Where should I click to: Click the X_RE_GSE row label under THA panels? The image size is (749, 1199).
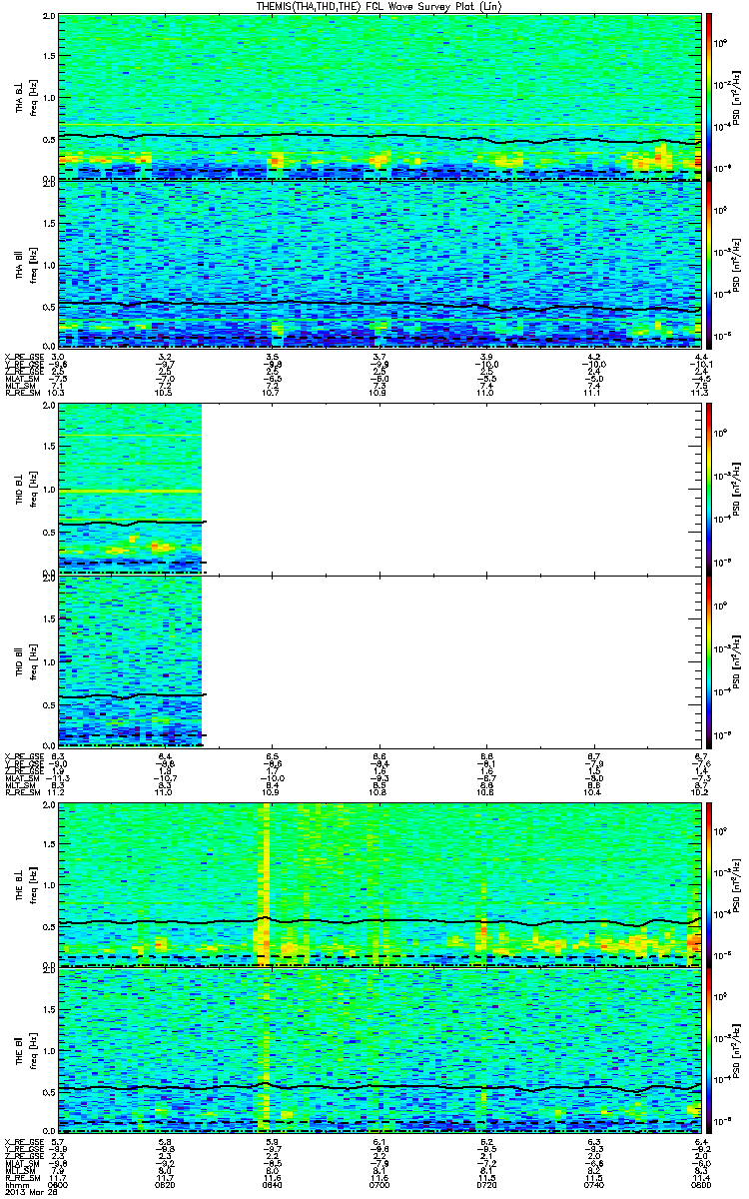coord(24,356)
